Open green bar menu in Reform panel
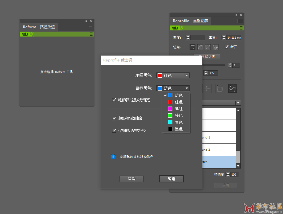This screenshot has height=214, width=283. click(91, 34)
